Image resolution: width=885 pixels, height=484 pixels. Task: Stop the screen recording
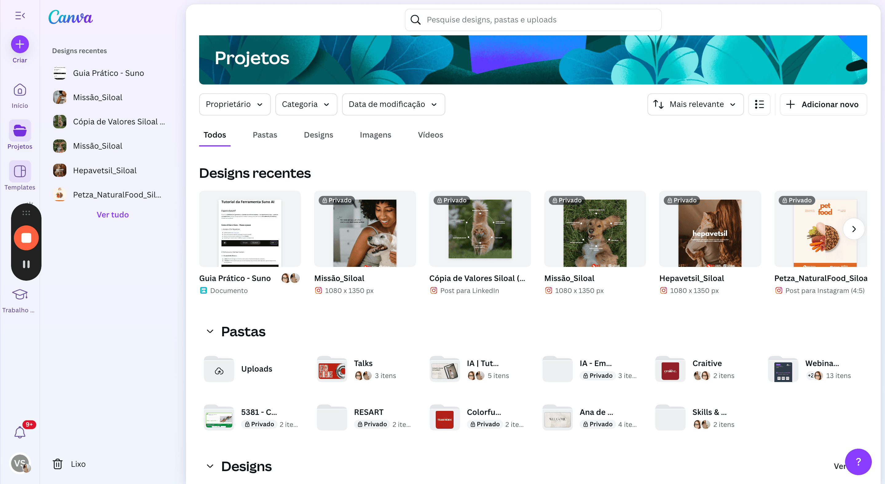click(x=26, y=238)
